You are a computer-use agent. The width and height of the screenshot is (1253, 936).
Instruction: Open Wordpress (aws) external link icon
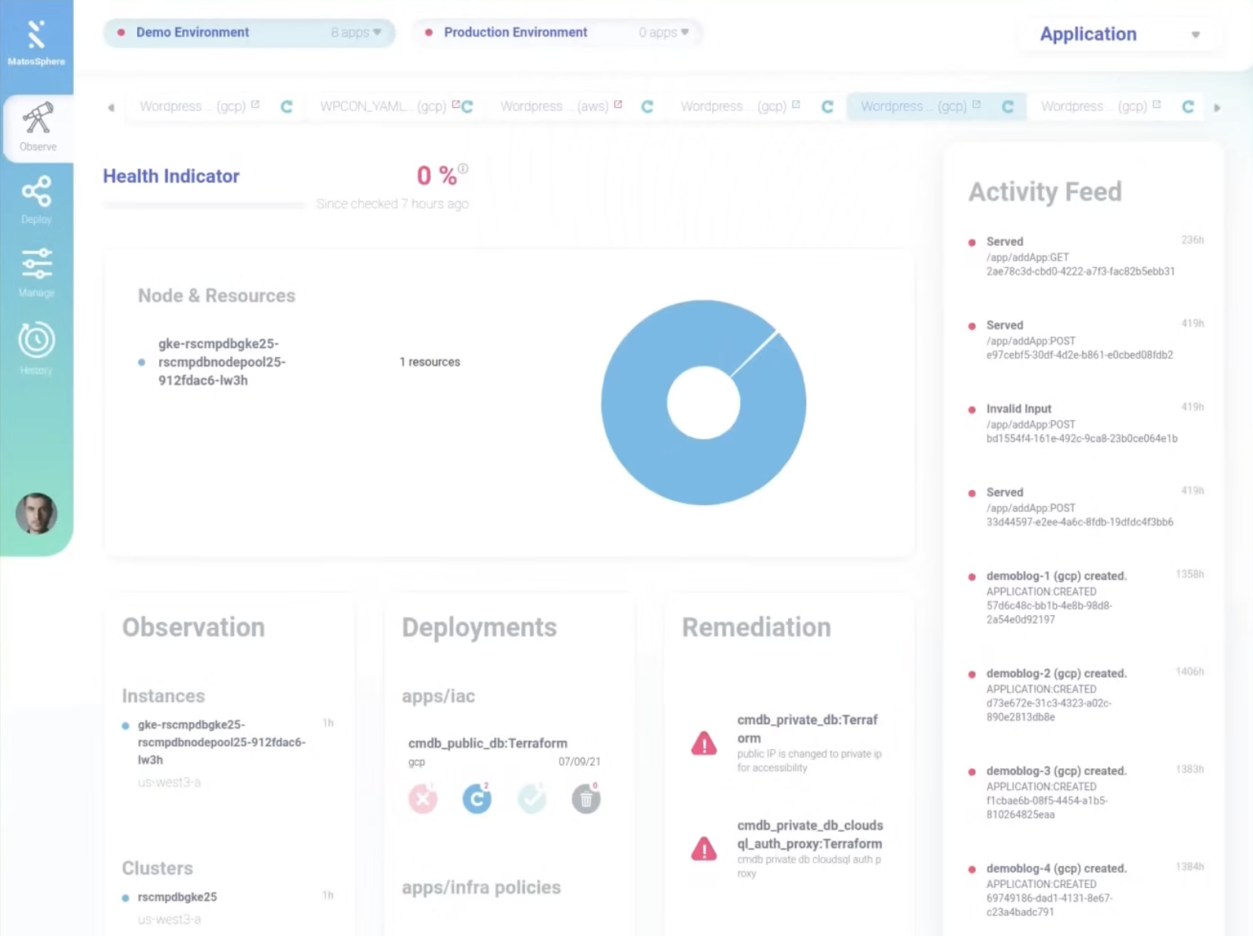pyautogui.click(x=618, y=105)
